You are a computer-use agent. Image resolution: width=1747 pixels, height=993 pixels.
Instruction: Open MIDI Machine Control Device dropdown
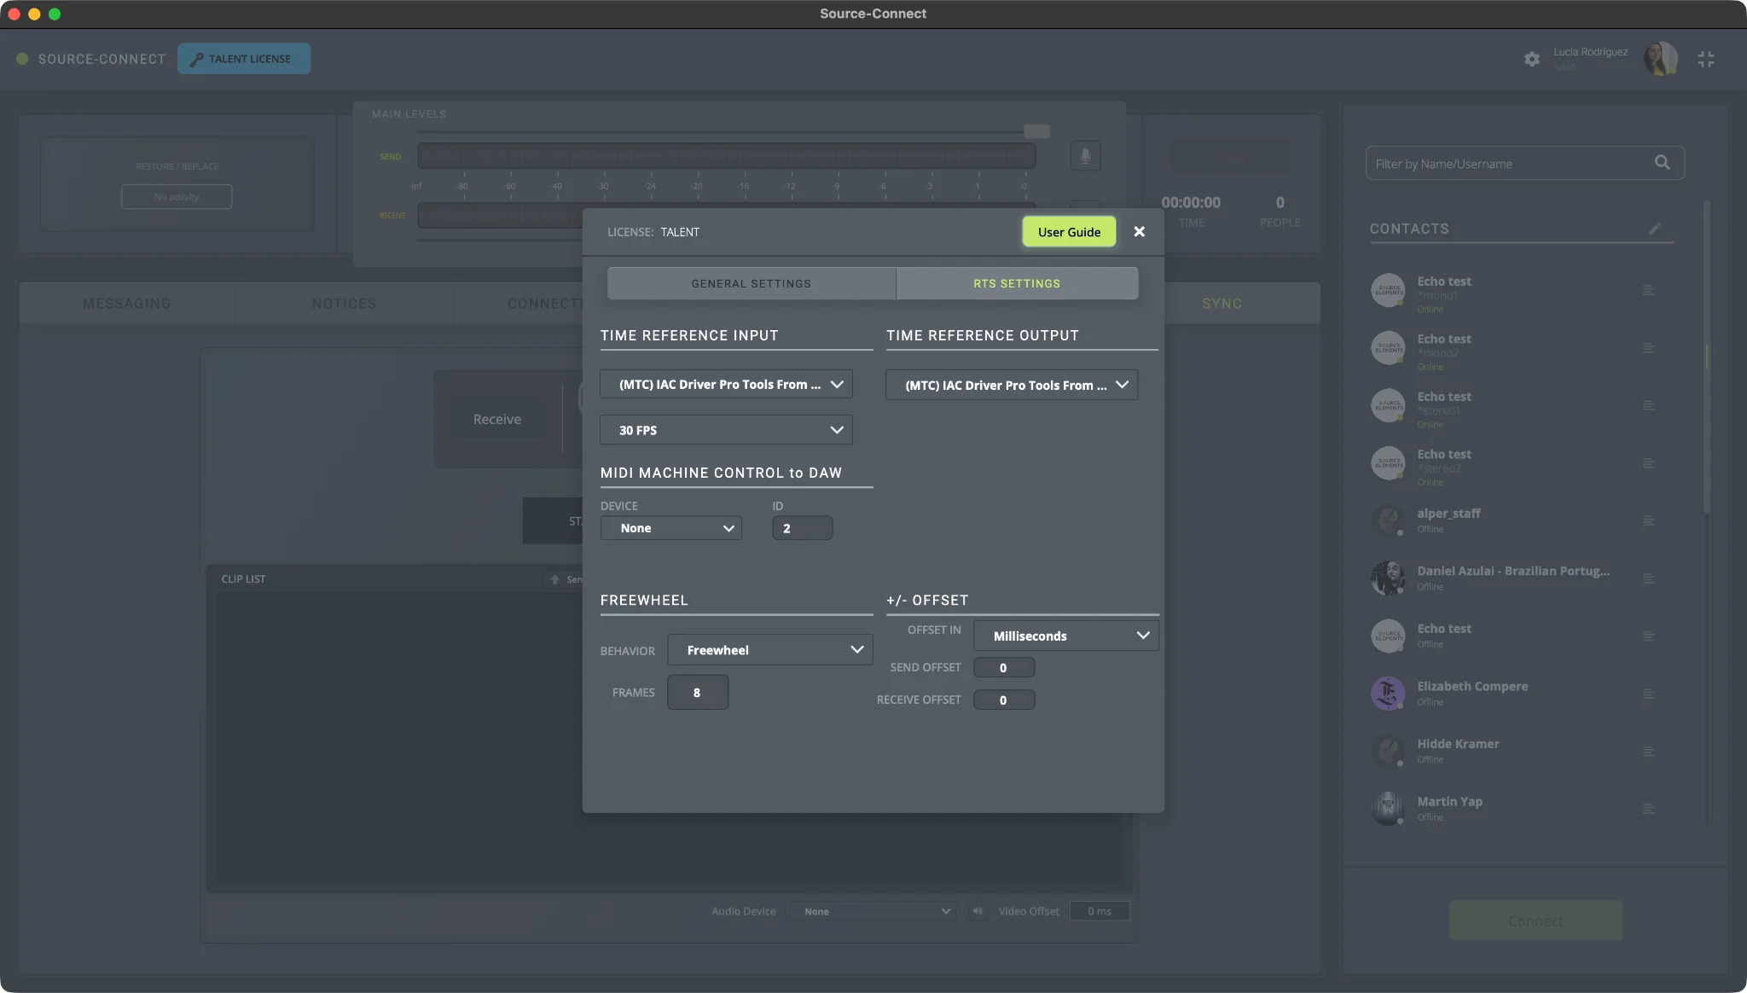[671, 528]
